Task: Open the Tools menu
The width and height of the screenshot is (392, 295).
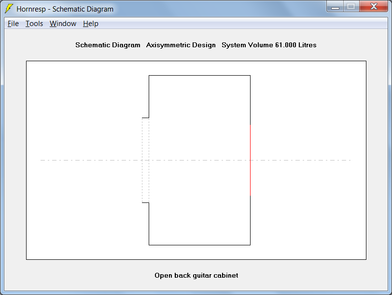Action: point(34,24)
